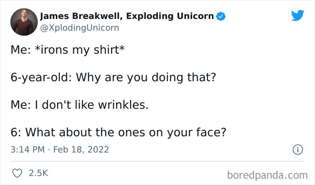Open James Breakwell's profile picture
Screen dimensions: 315x185
point(24,22)
